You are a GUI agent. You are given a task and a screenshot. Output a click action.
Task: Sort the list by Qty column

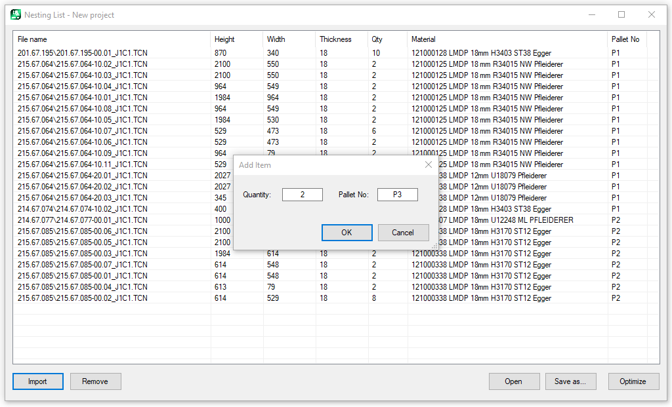coord(377,39)
